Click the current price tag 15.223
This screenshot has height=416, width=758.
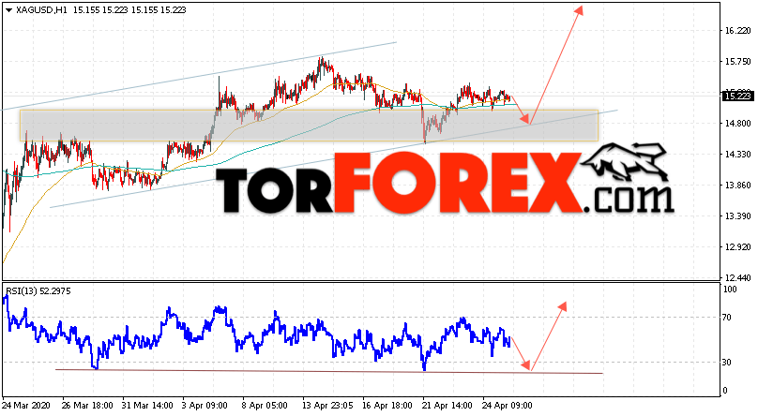(x=737, y=97)
